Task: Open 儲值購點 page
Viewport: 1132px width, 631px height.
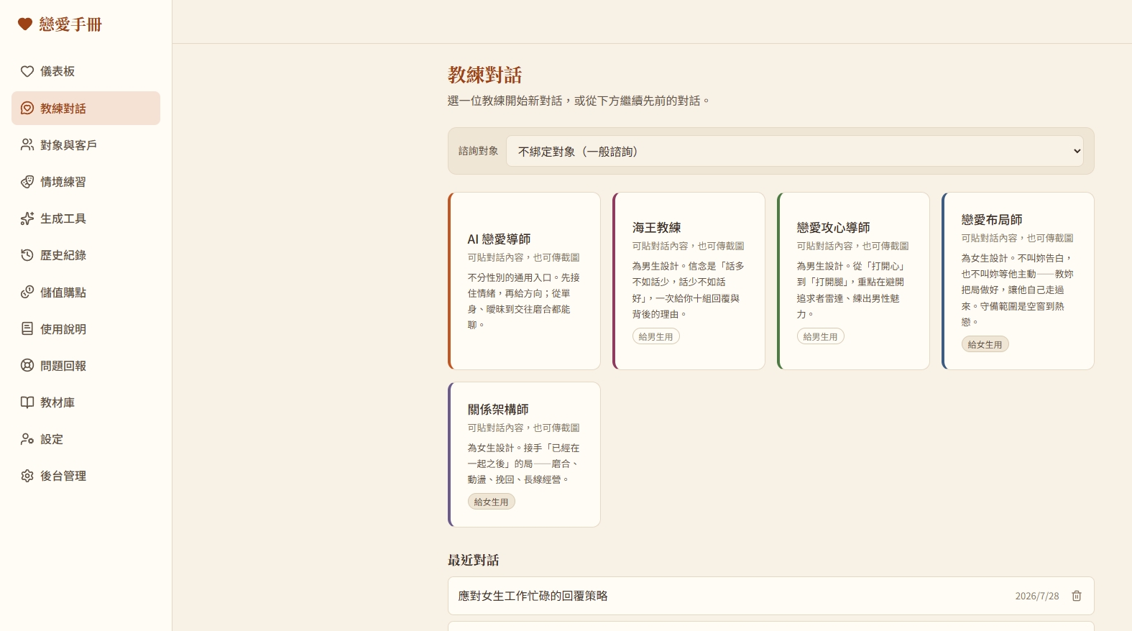Action: point(86,292)
